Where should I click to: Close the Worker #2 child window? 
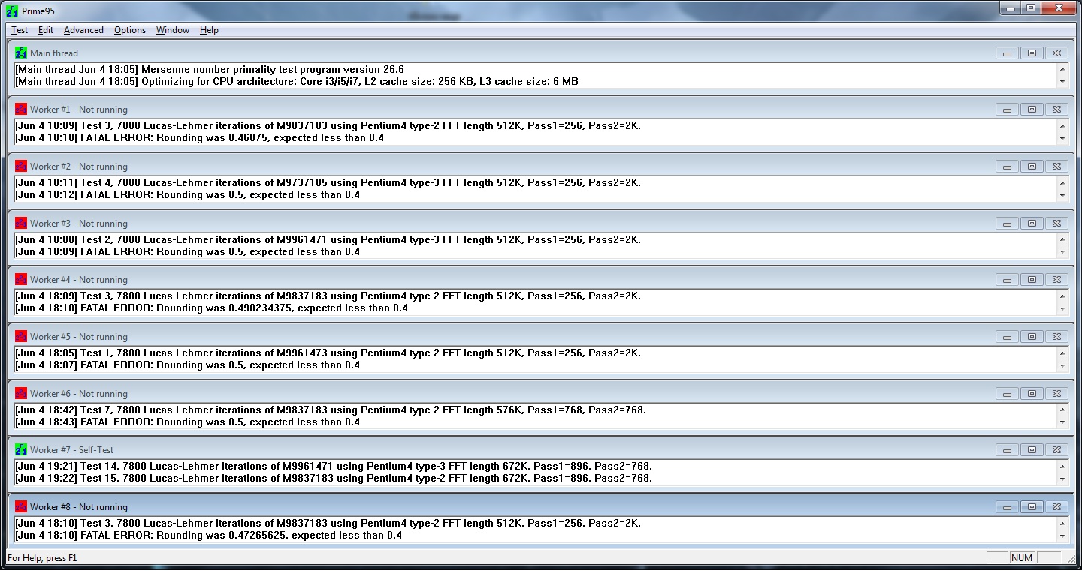tap(1056, 167)
